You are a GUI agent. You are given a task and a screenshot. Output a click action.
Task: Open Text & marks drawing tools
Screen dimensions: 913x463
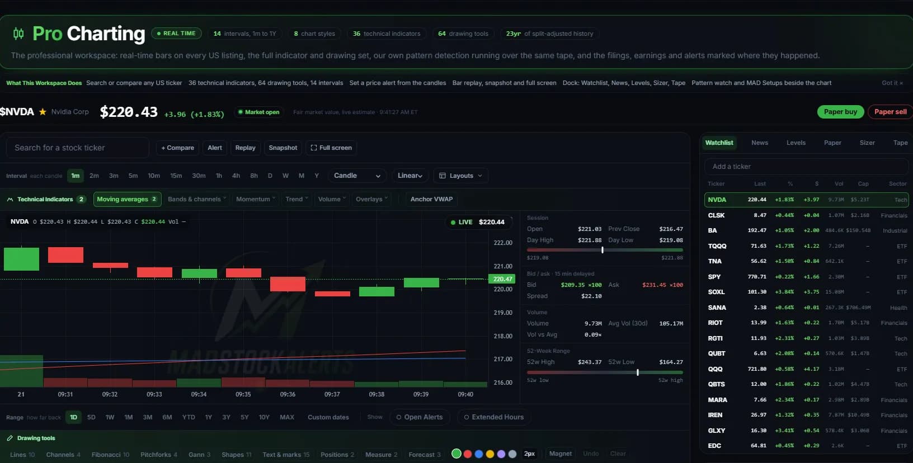[x=286, y=455]
